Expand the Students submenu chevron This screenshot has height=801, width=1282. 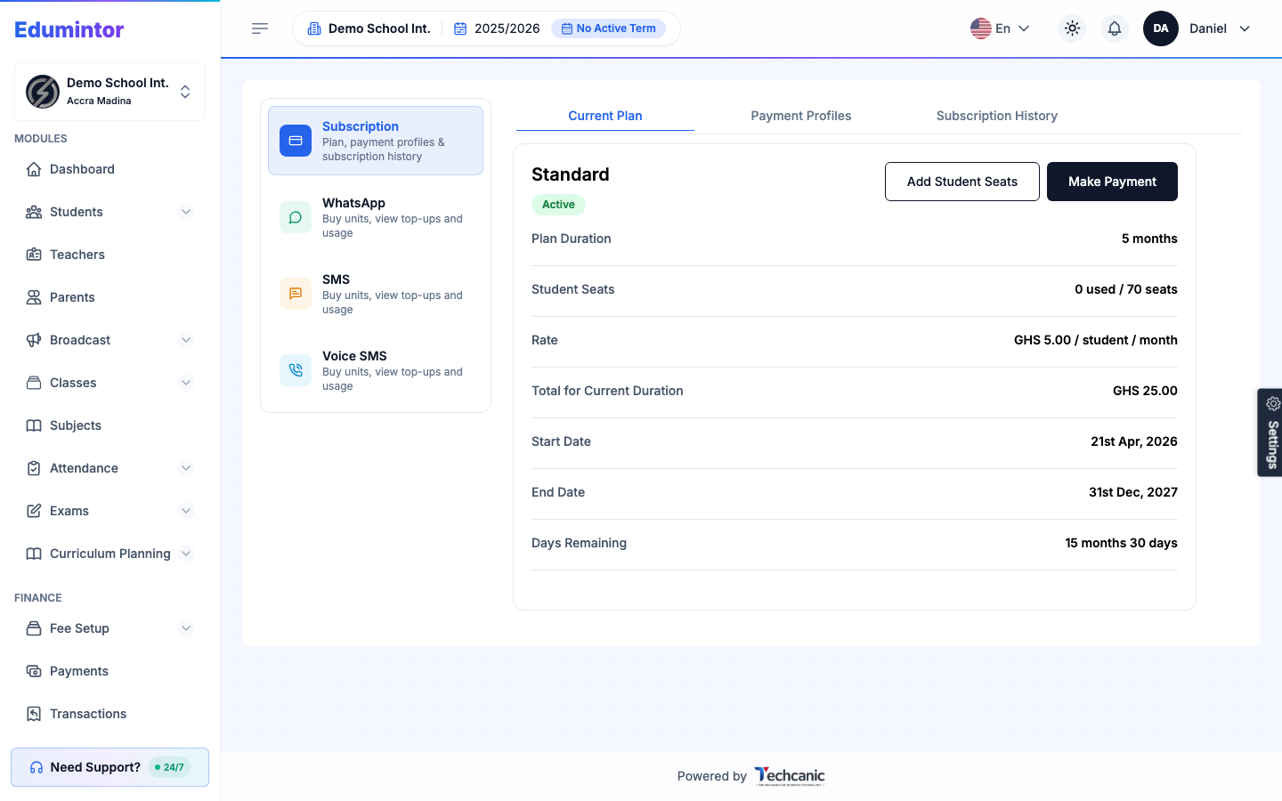point(186,212)
